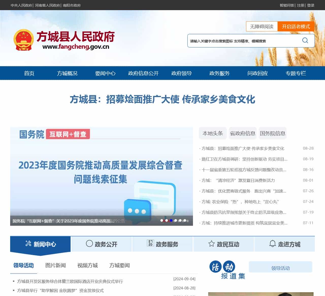The width and height of the screenshot is (325, 296).
Task: Select 政府领导 in the navigation bar
Action: coord(182,73)
